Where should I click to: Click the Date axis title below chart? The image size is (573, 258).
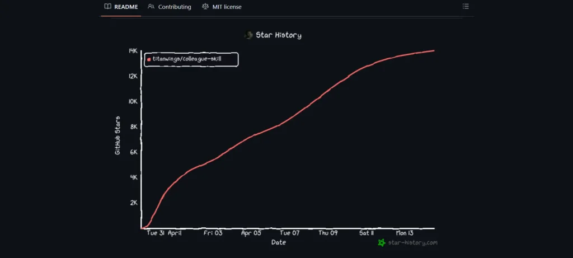(x=278, y=242)
